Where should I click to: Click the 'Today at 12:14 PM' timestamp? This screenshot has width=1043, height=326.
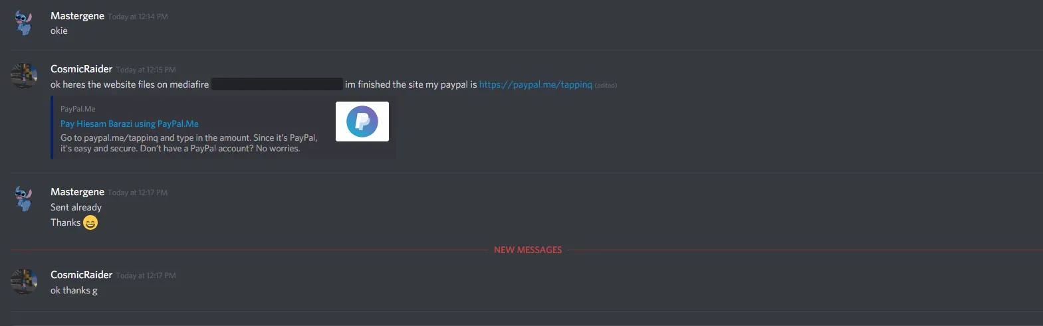[138, 17]
